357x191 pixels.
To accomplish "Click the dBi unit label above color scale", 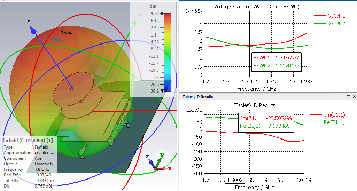I will [153, 6].
